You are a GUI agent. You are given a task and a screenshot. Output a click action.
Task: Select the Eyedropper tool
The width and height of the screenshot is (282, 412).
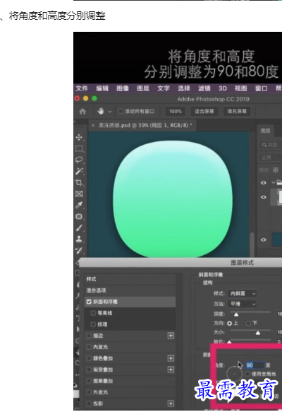pyautogui.click(x=79, y=205)
